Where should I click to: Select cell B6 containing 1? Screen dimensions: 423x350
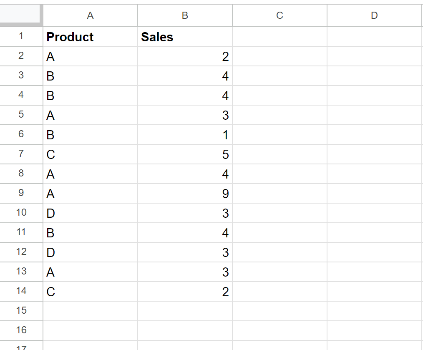185,135
